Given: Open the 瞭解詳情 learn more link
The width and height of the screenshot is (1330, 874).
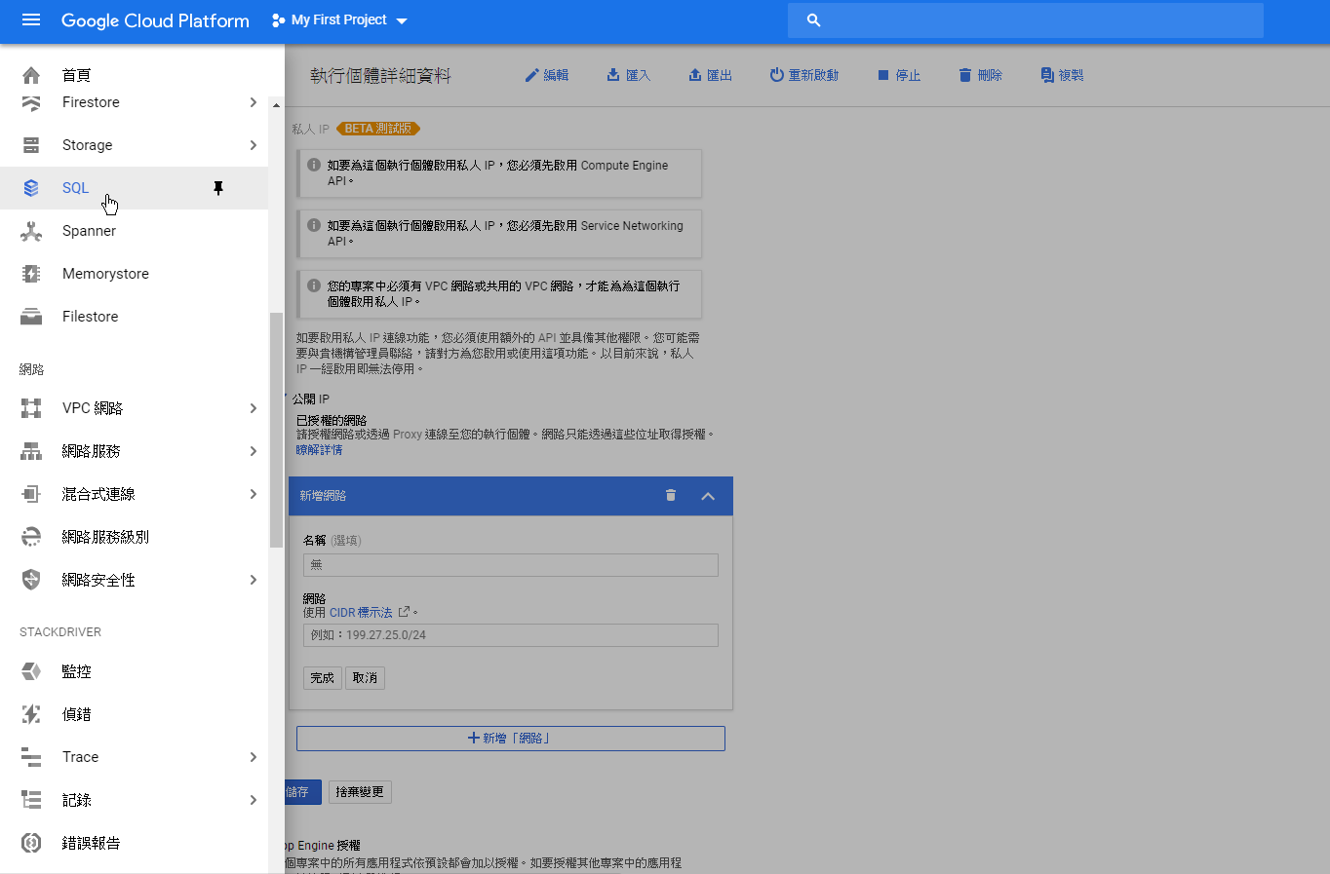Looking at the screenshot, I should pyautogui.click(x=320, y=450).
